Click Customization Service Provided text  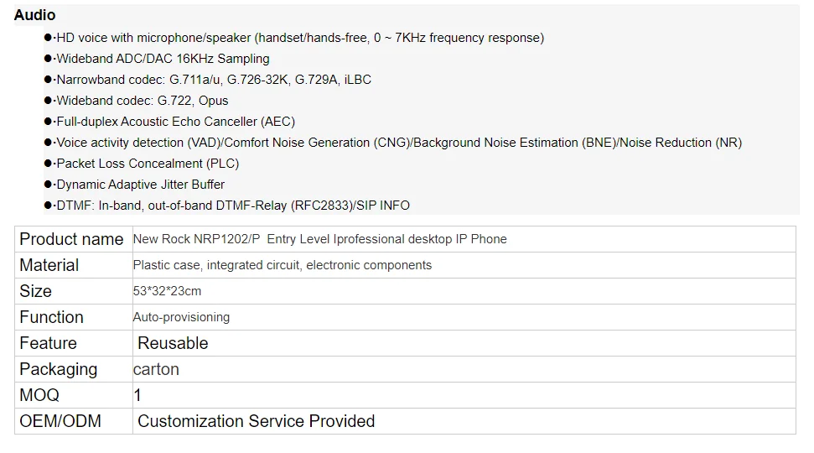(x=256, y=421)
